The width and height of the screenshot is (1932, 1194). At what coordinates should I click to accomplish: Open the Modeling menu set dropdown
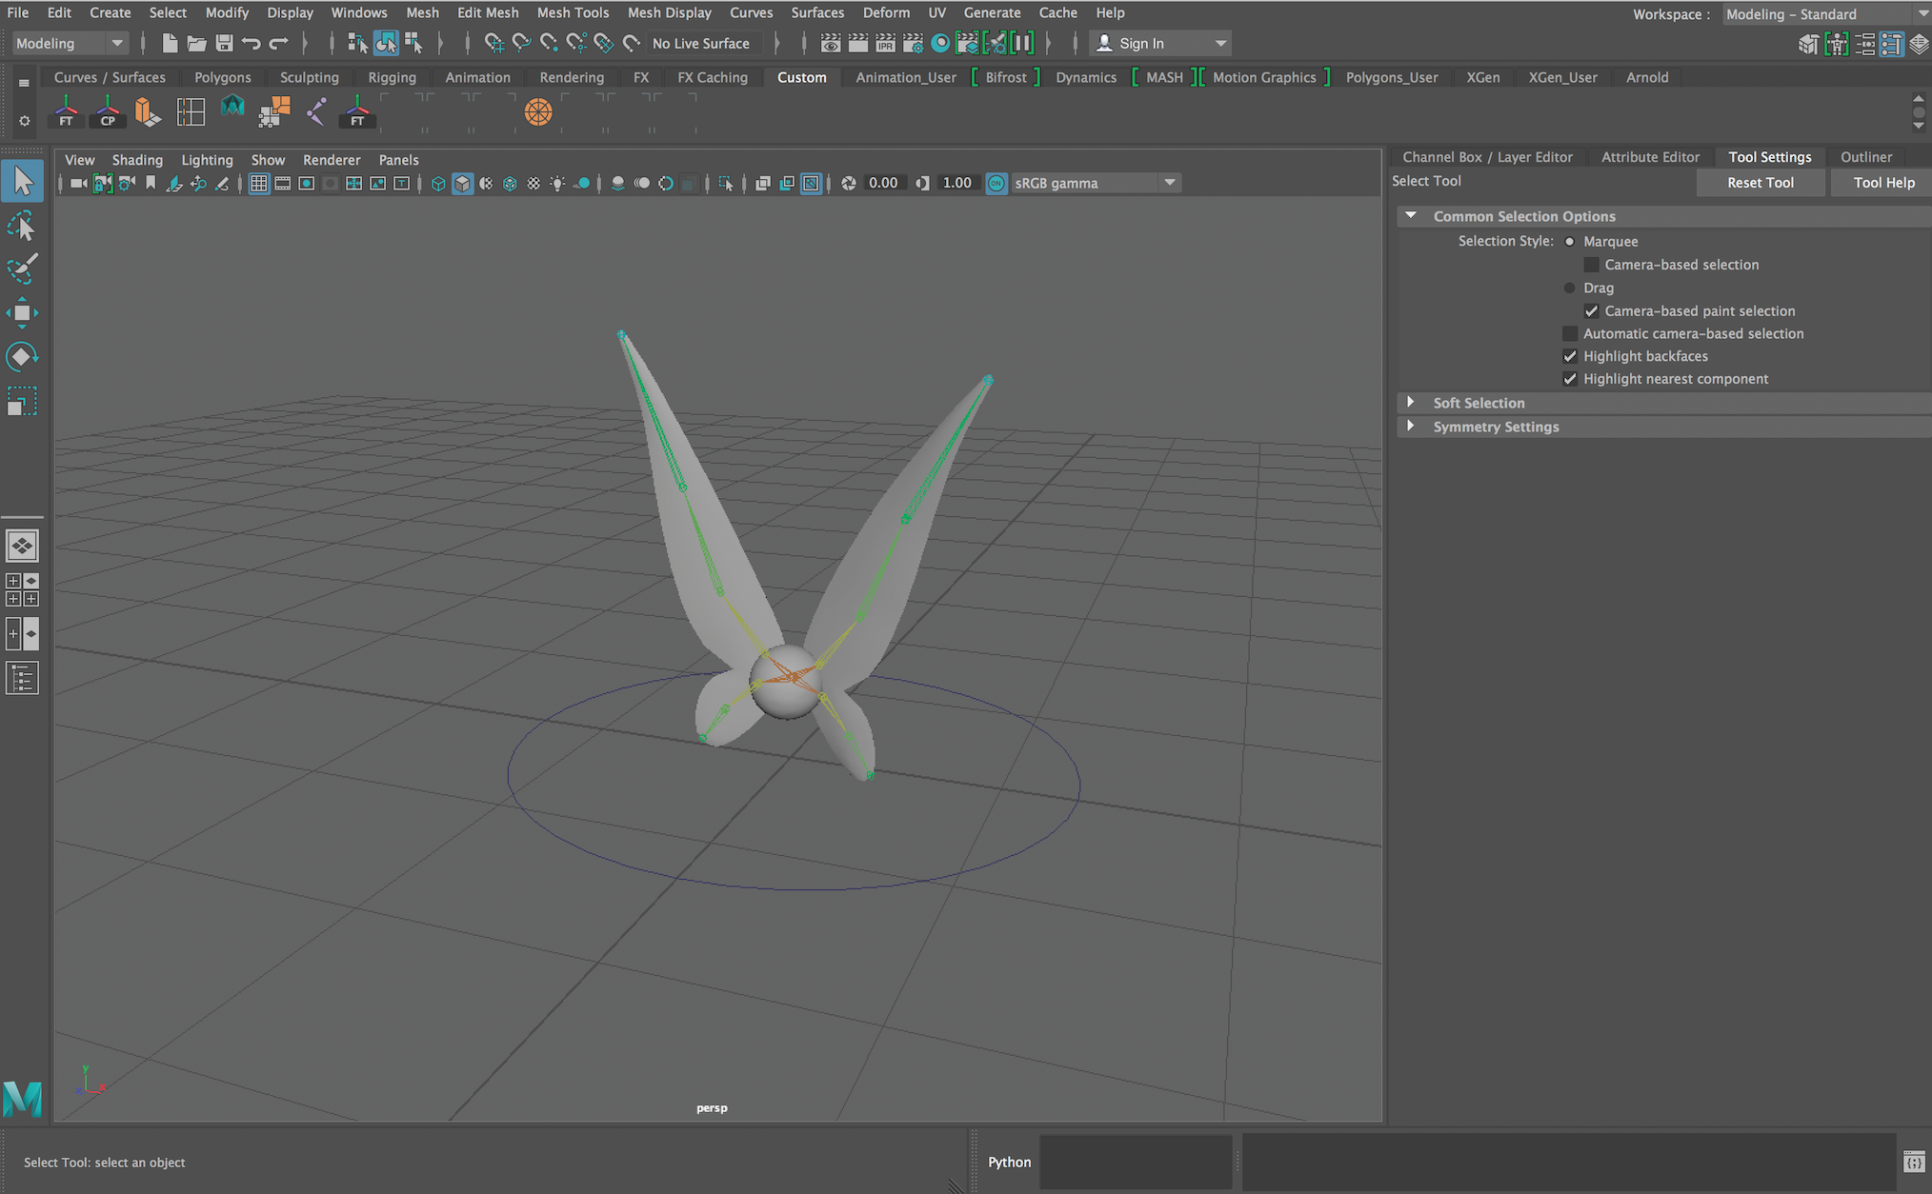[69, 43]
